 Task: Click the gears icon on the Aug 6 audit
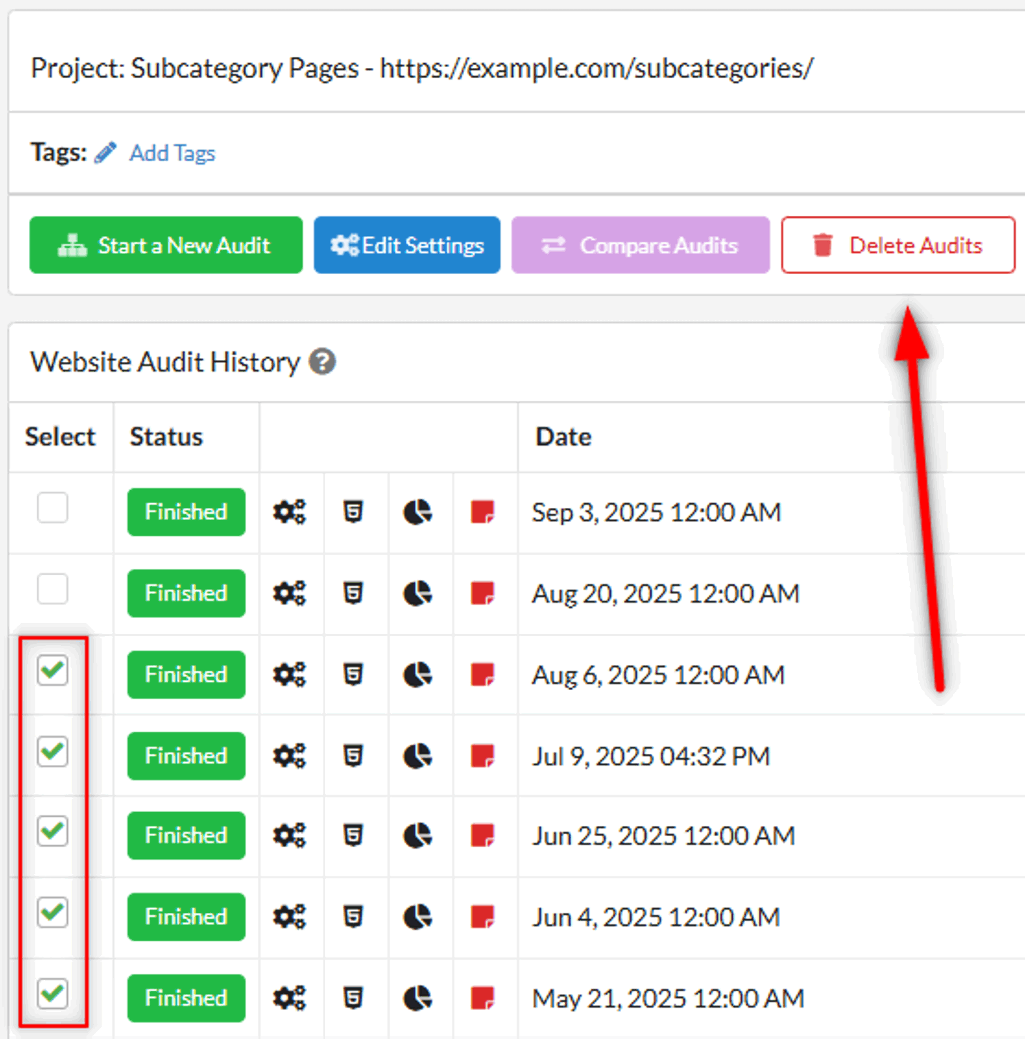click(x=288, y=674)
